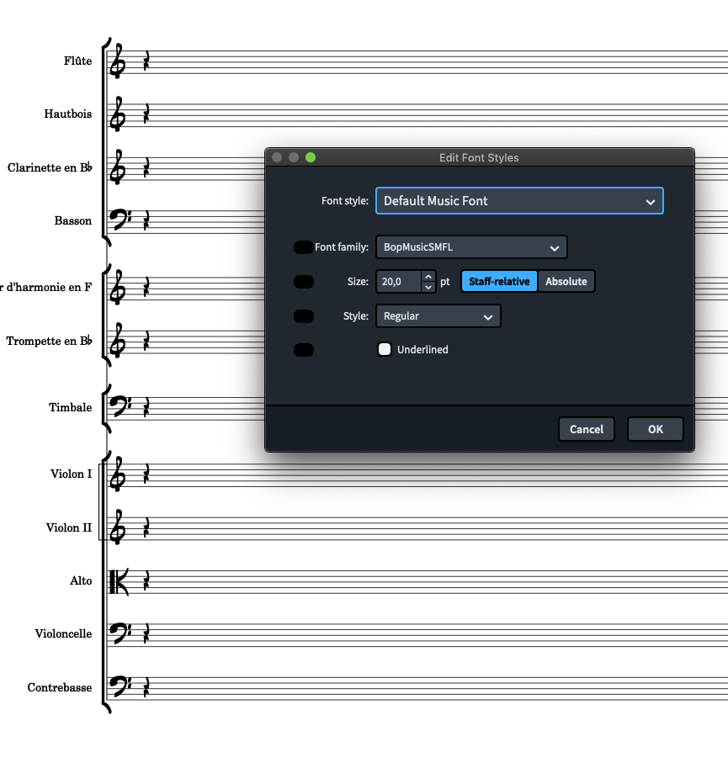
Task: Click the 'Violoncelle' staff label
Action: point(64,634)
